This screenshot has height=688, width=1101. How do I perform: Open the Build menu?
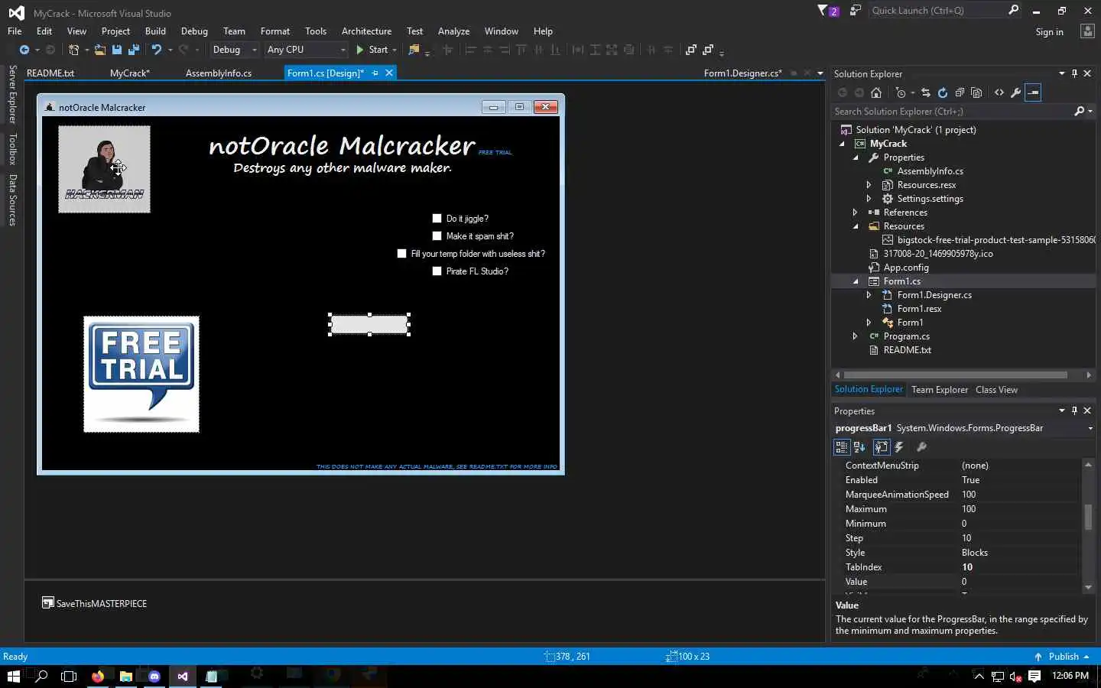click(x=155, y=31)
